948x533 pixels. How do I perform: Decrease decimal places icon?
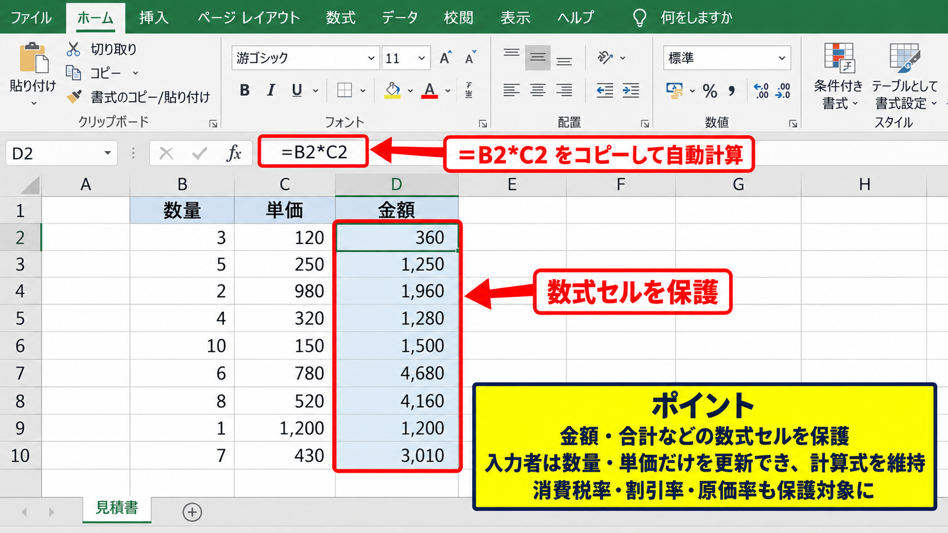pyautogui.click(x=783, y=91)
